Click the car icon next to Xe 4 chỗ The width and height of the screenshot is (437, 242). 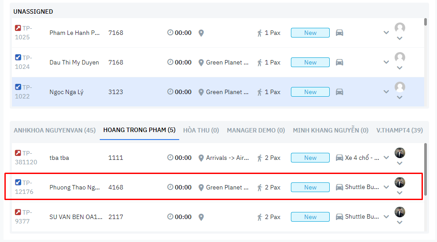click(339, 158)
